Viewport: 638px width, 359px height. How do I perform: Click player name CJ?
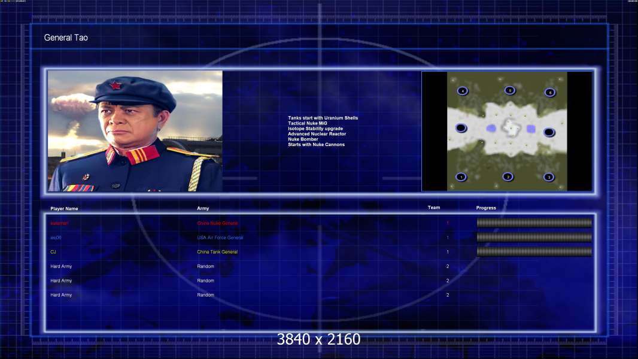tap(53, 252)
